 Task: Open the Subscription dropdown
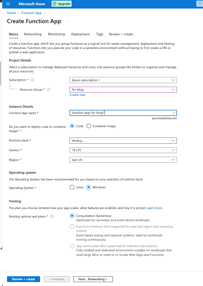pyautogui.click(x=123, y=80)
